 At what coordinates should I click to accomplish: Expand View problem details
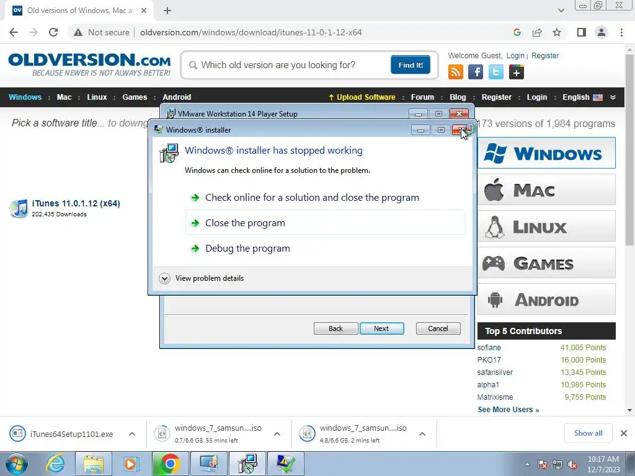pyautogui.click(x=202, y=278)
